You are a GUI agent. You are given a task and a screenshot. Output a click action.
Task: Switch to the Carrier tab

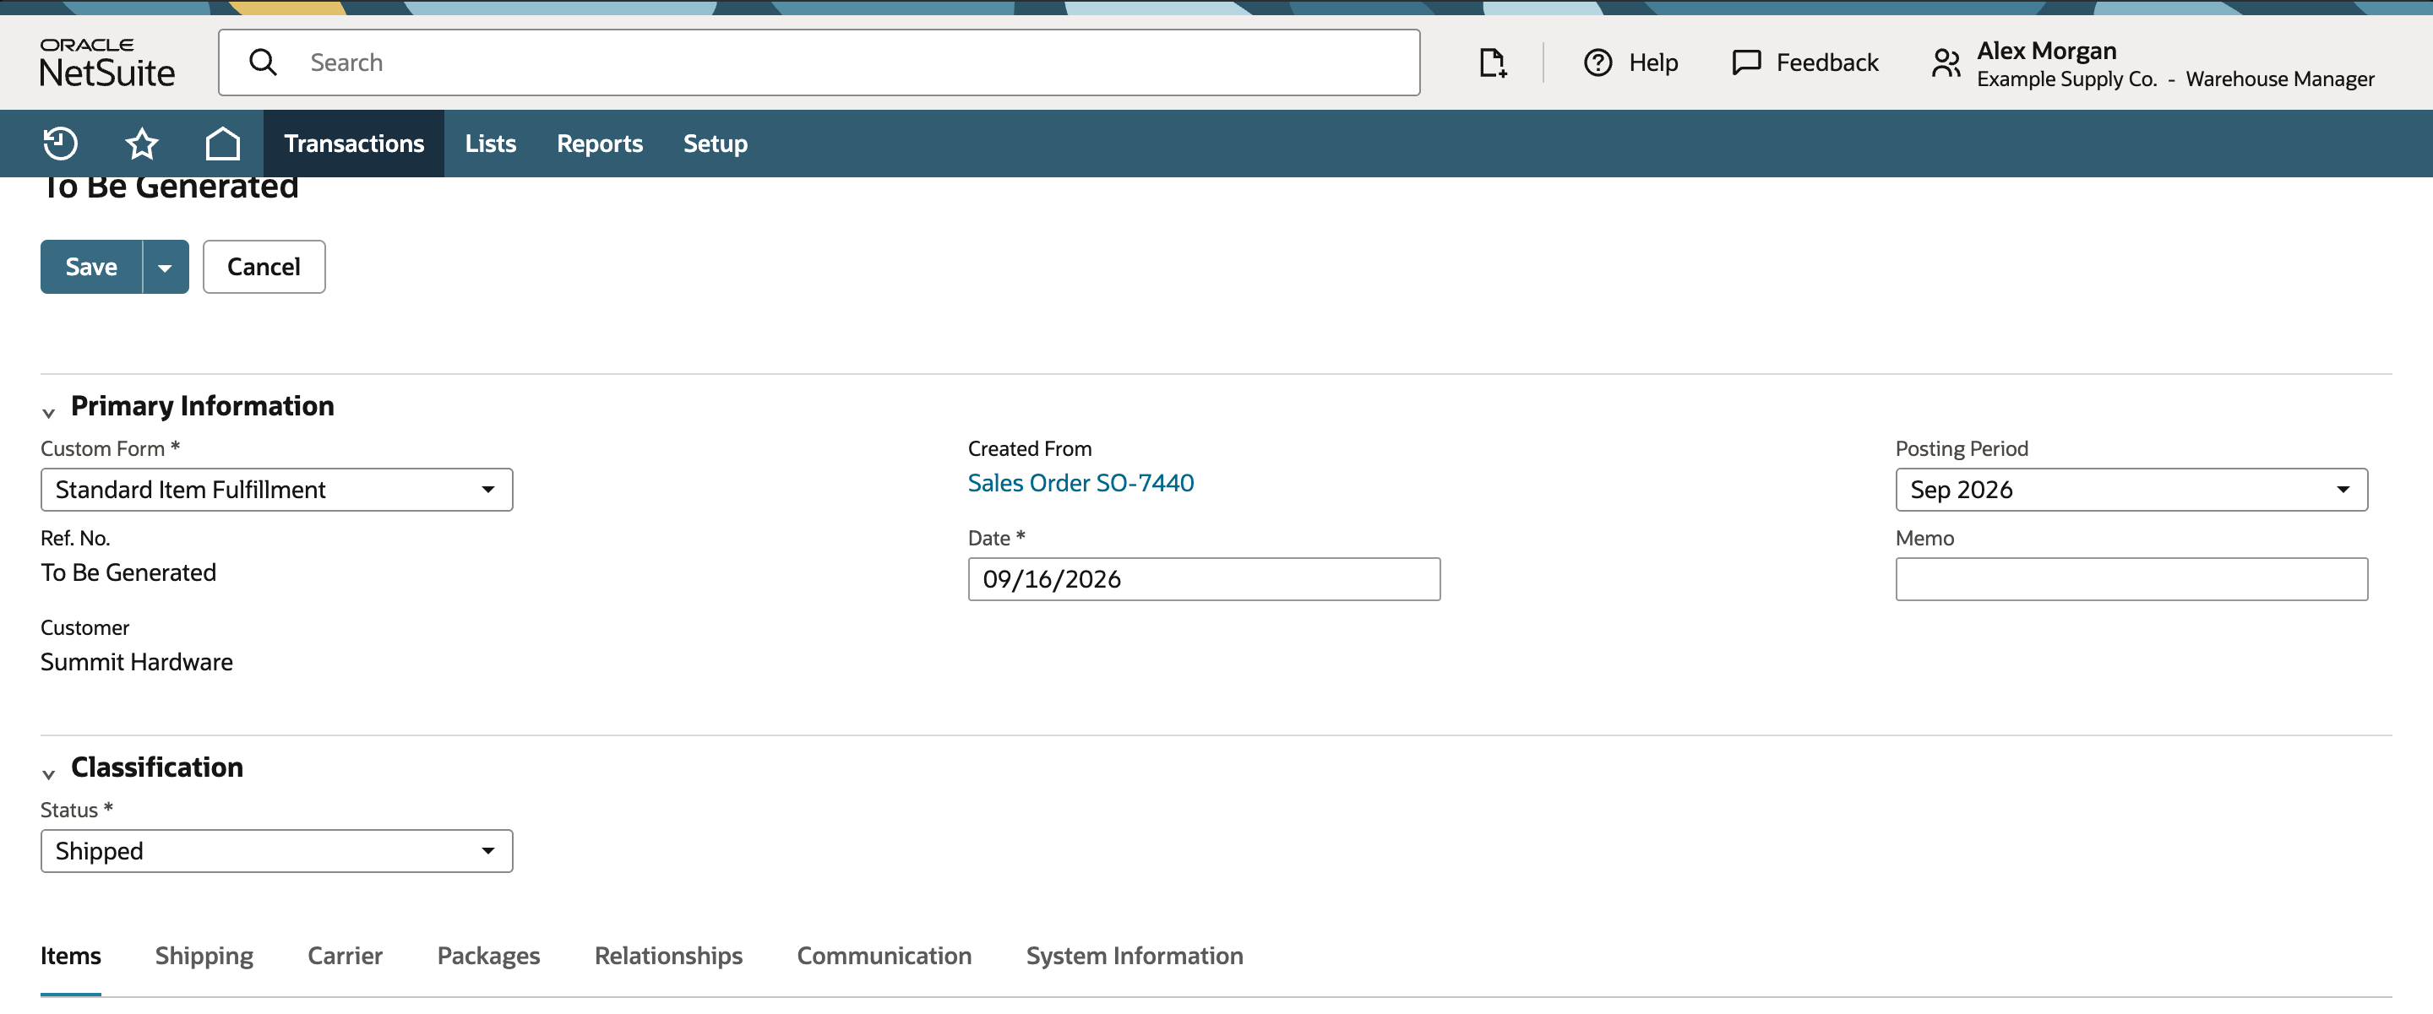[x=345, y=956]
